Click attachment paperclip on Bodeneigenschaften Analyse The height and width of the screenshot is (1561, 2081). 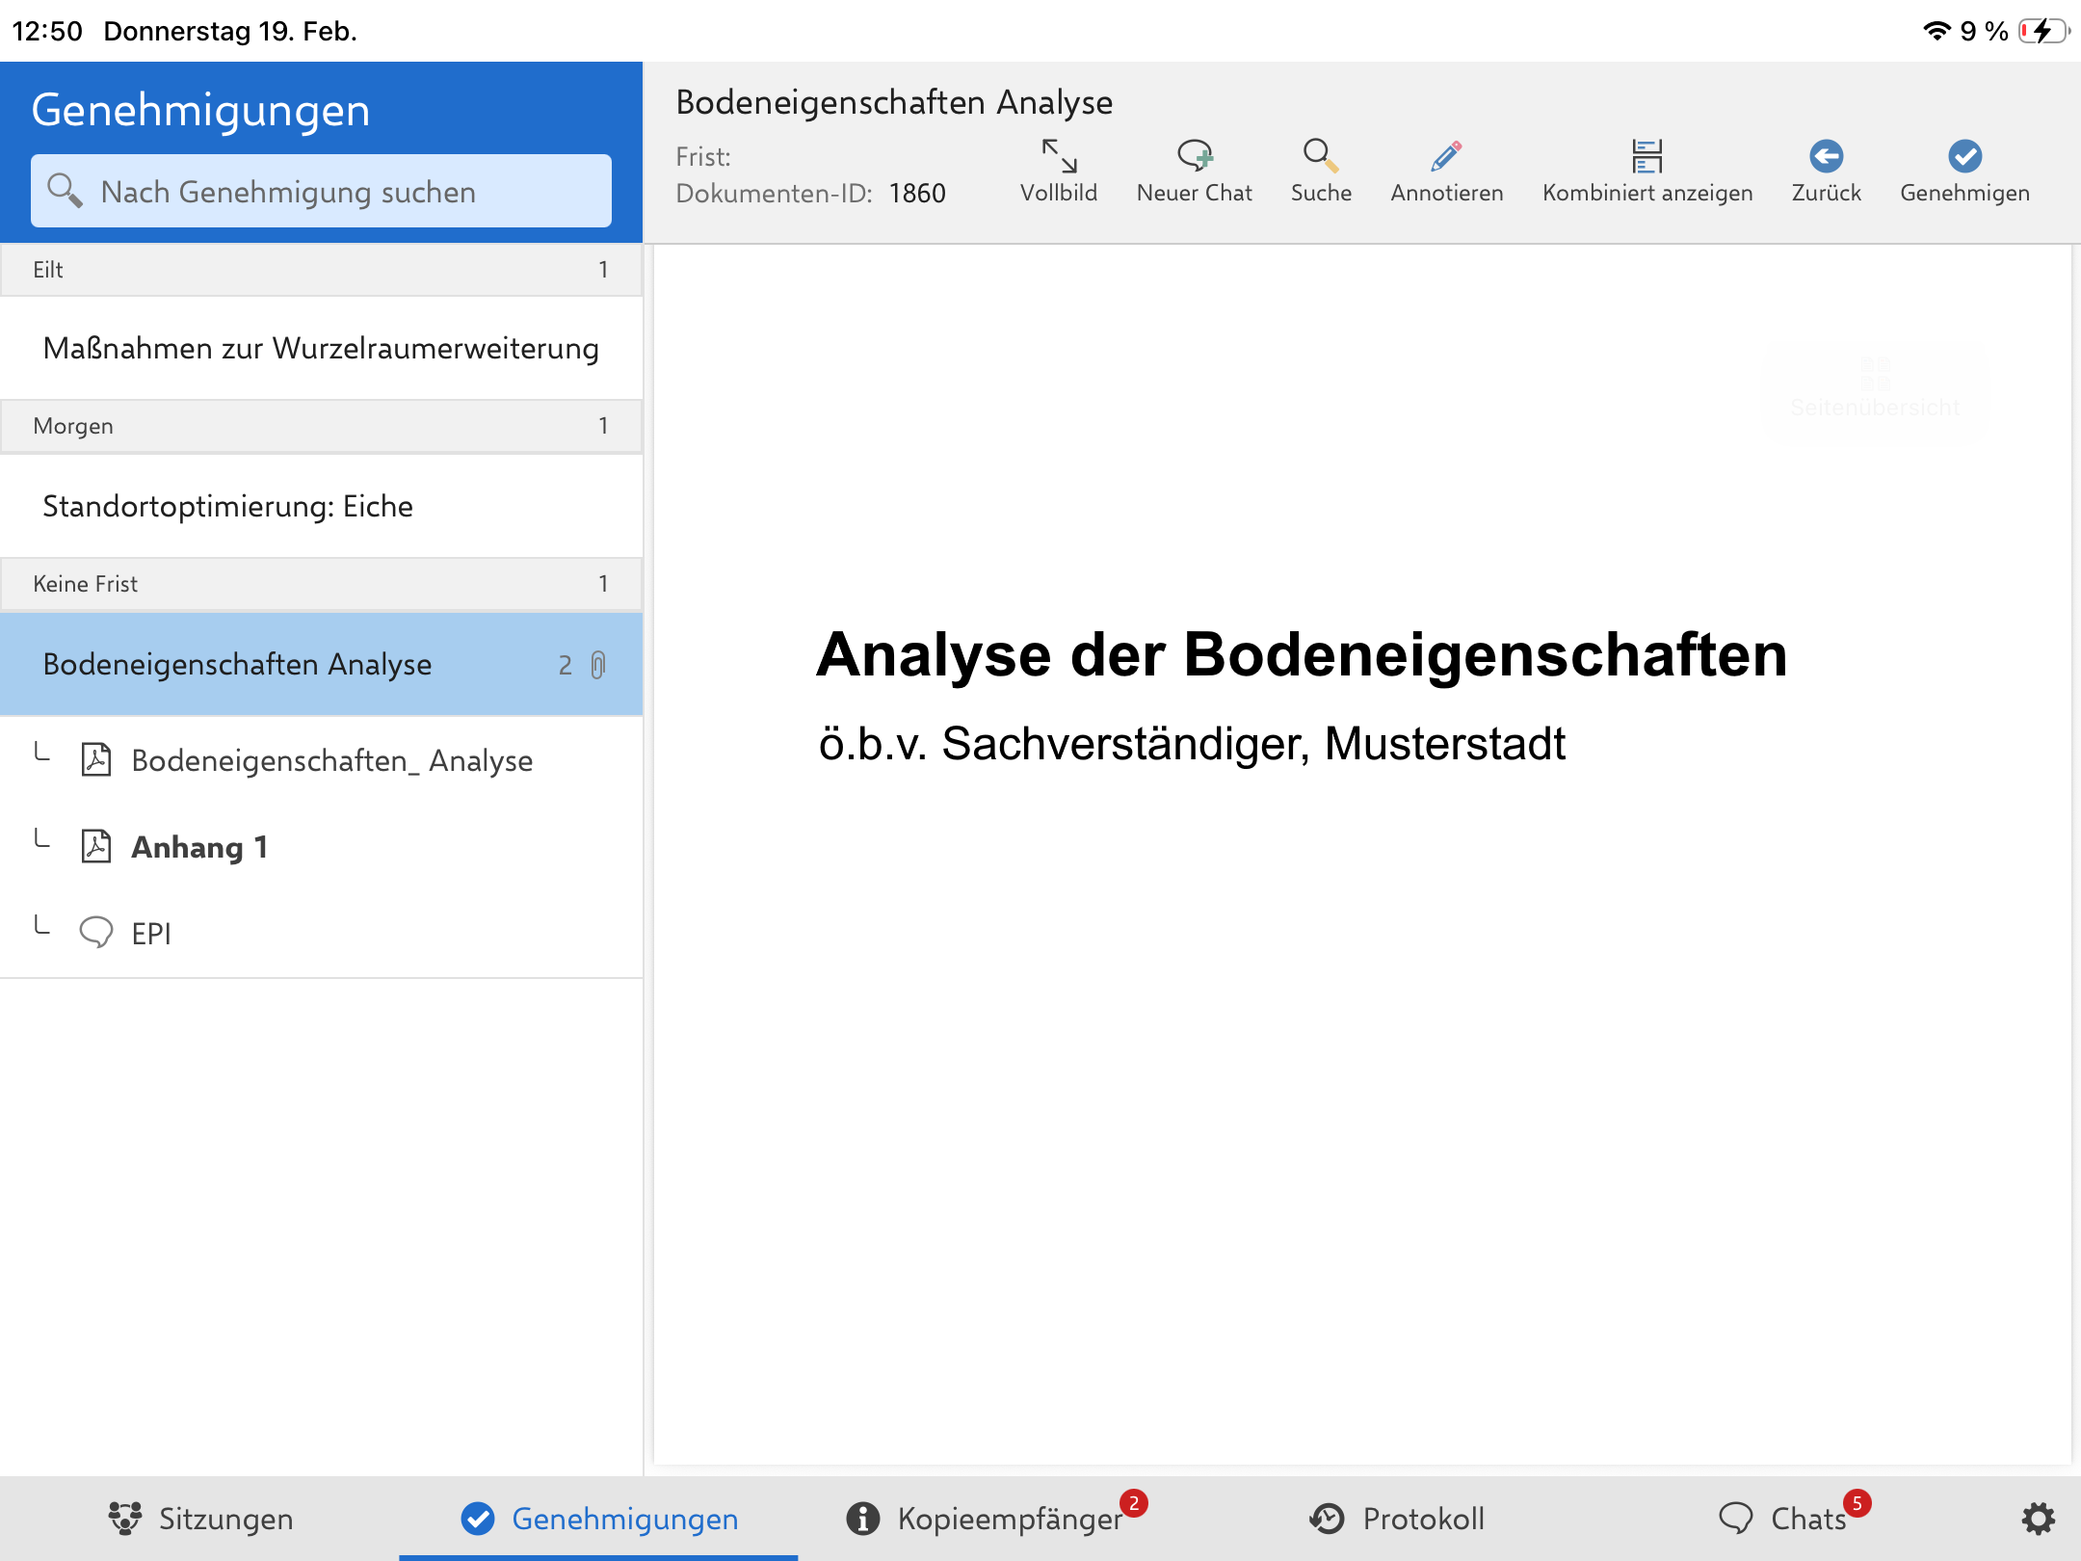(598, 665)
